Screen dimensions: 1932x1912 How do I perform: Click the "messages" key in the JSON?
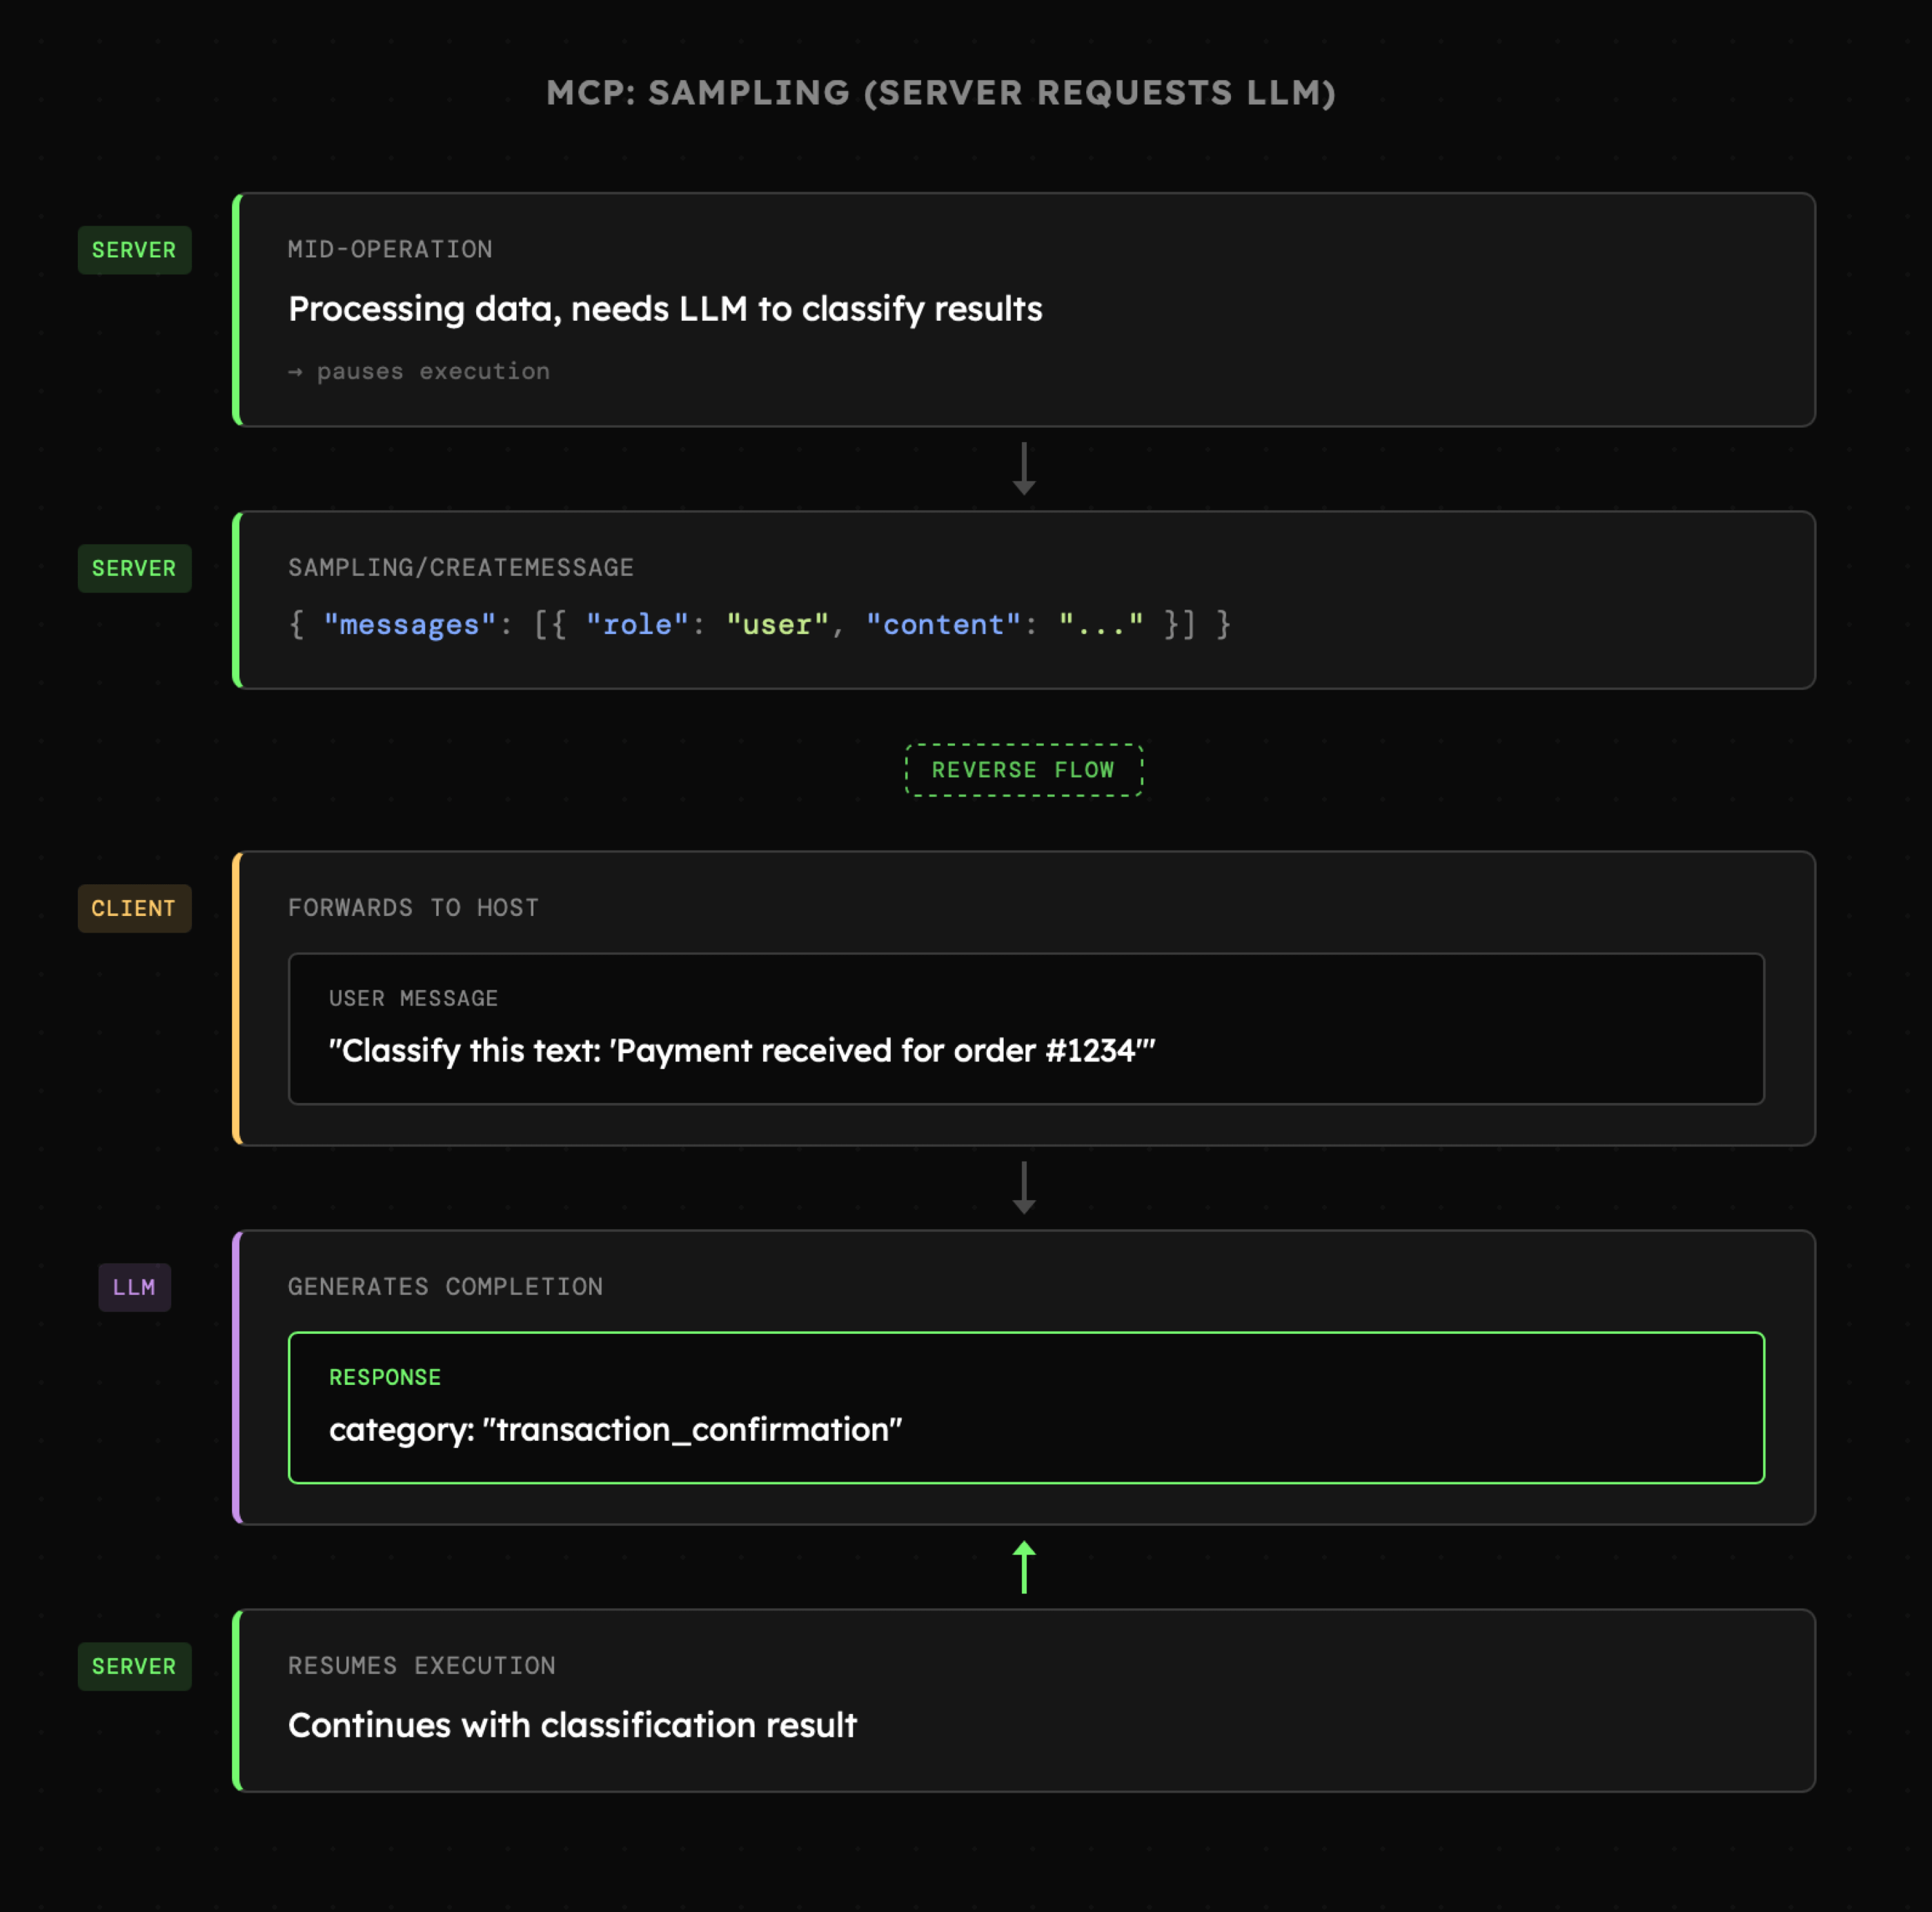click(x=409, y=625)
